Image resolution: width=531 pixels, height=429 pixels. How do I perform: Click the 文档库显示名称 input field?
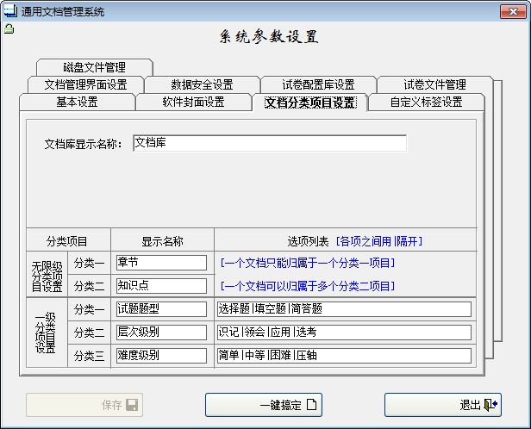270,143
